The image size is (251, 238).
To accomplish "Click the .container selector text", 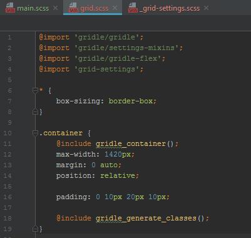I will click(61, 133).
